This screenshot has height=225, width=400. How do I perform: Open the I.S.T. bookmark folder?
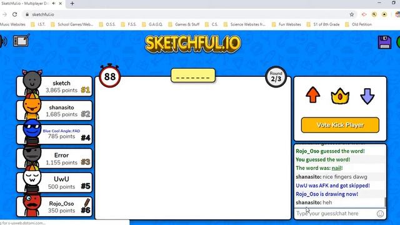[38, 24]
